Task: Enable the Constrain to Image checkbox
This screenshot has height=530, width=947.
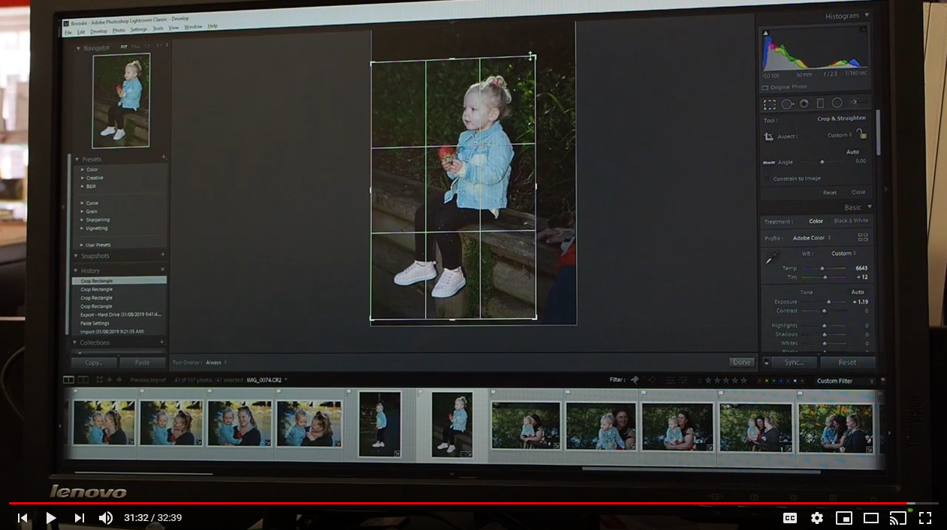Action: 768,179
